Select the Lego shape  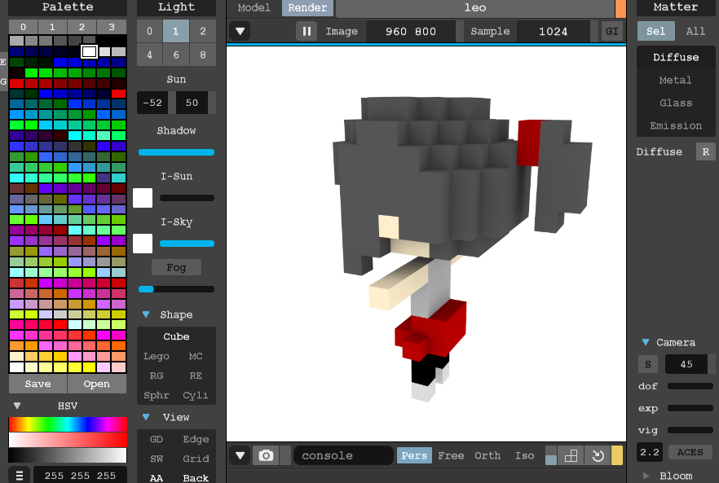[157, 356]
